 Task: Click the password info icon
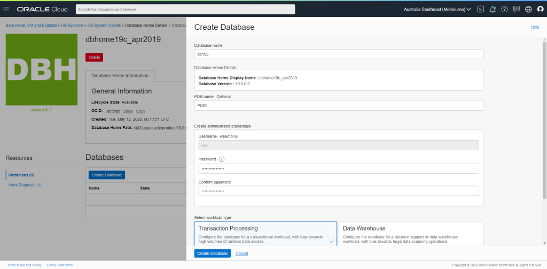[x=222, y=159]
